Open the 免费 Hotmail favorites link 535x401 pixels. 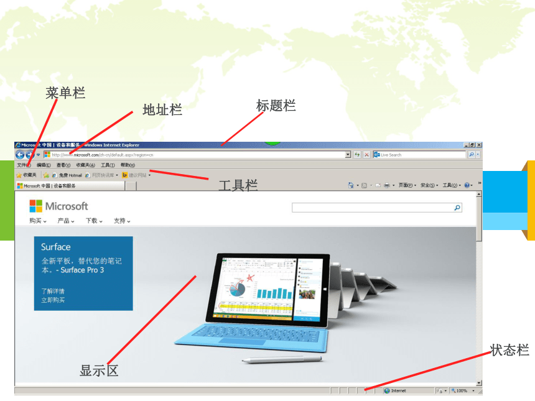[67, 175]
